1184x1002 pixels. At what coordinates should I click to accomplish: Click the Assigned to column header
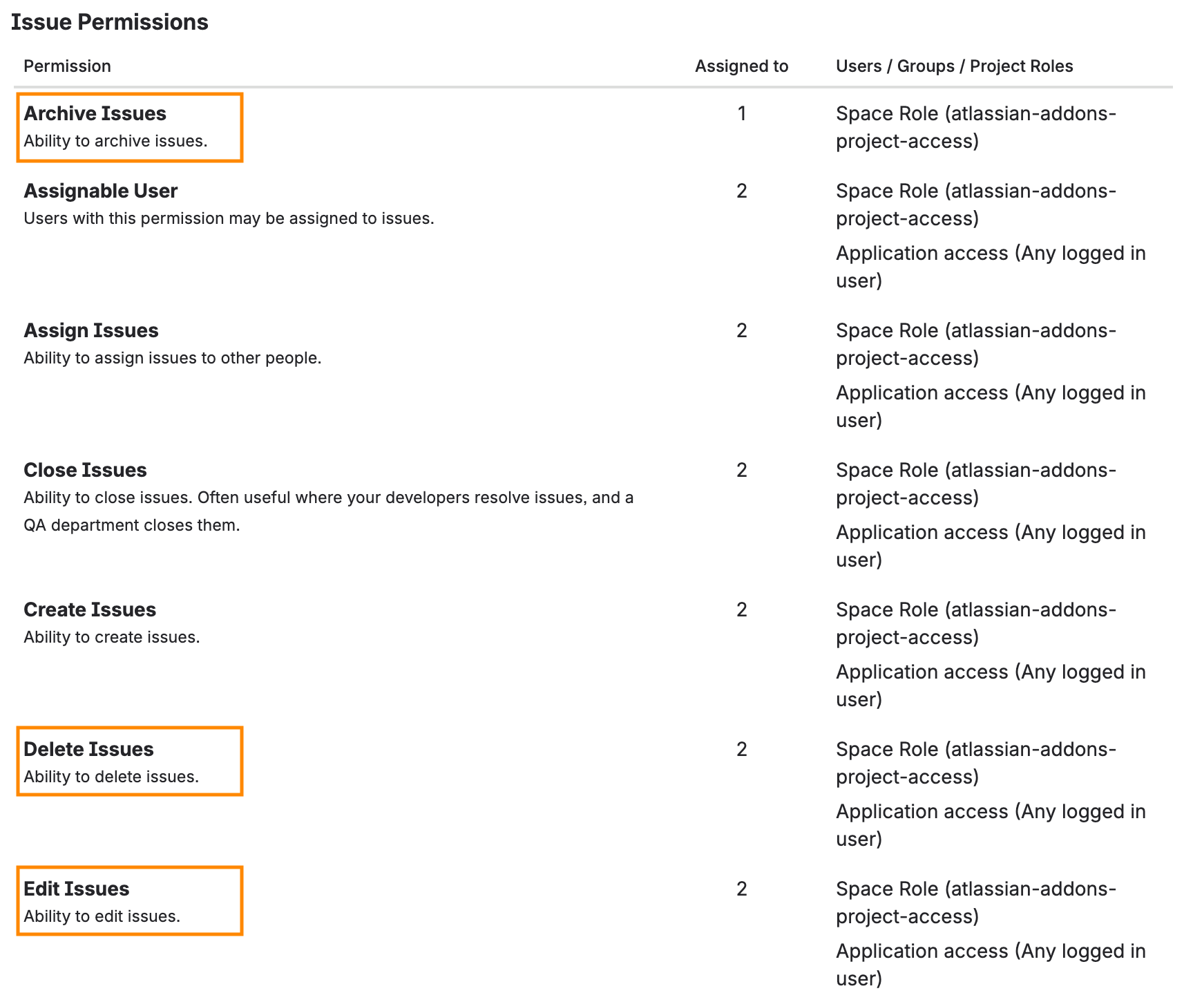point(741,66)
